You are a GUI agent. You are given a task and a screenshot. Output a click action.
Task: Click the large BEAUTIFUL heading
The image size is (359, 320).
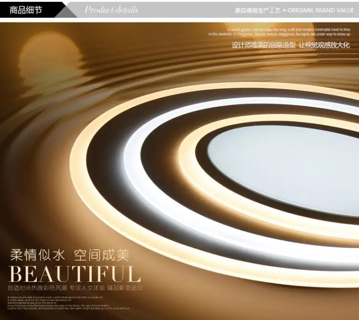[x=75, y=274]
